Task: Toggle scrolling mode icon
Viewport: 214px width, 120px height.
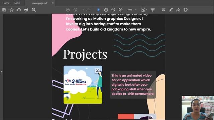Action: coord(152,10)
